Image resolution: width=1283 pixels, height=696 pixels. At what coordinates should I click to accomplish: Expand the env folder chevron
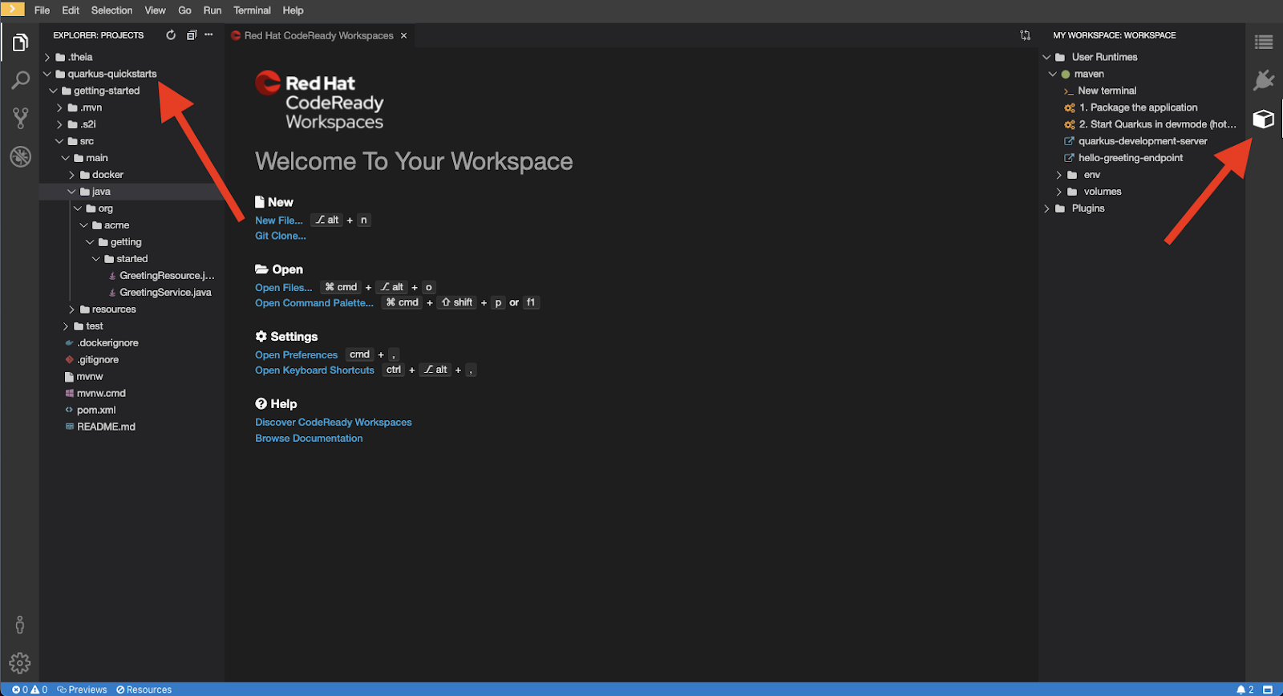pyautogui.click(x=1058, y=175)
